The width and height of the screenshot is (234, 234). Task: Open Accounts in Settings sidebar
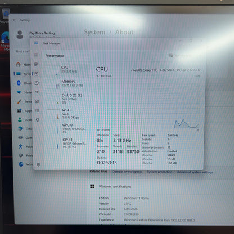tap(25, 120)
